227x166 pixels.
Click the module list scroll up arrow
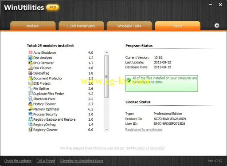[107, 52]
